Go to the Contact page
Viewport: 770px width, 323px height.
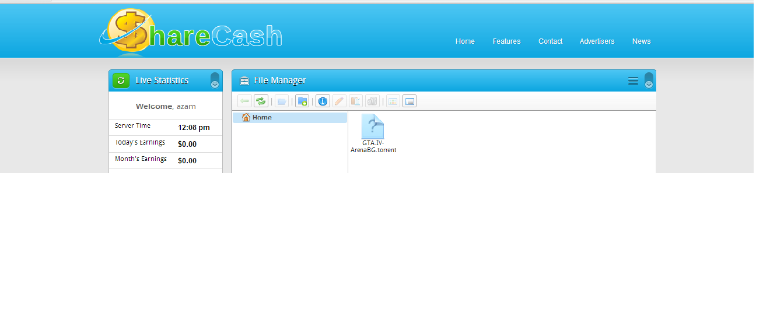click(550, 41)
